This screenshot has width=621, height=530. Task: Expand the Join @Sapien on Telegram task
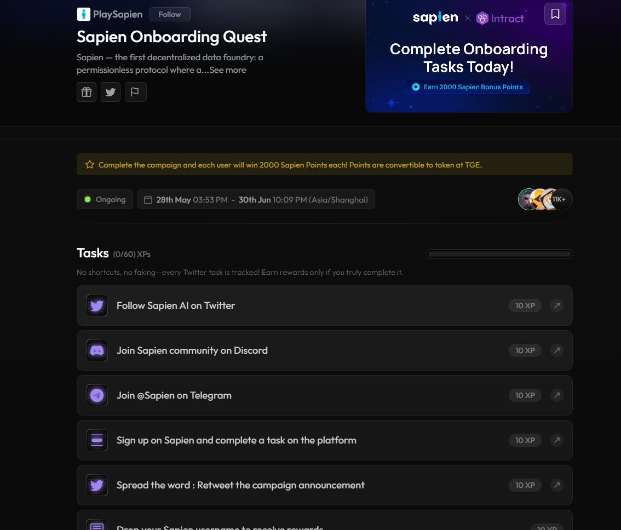pyautogui.click(x=325, y=395)
